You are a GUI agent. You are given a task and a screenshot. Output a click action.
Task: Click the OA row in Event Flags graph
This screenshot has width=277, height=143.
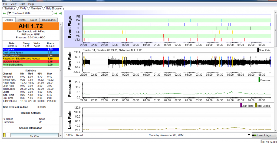click(177, 20)
